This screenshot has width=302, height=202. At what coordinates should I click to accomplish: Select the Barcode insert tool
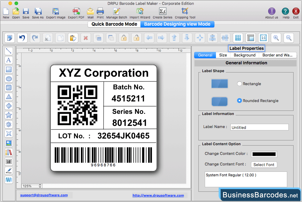(x=9, y=161)
